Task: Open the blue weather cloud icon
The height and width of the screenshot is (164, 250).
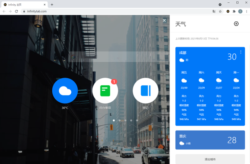Action: pos(65,91)
